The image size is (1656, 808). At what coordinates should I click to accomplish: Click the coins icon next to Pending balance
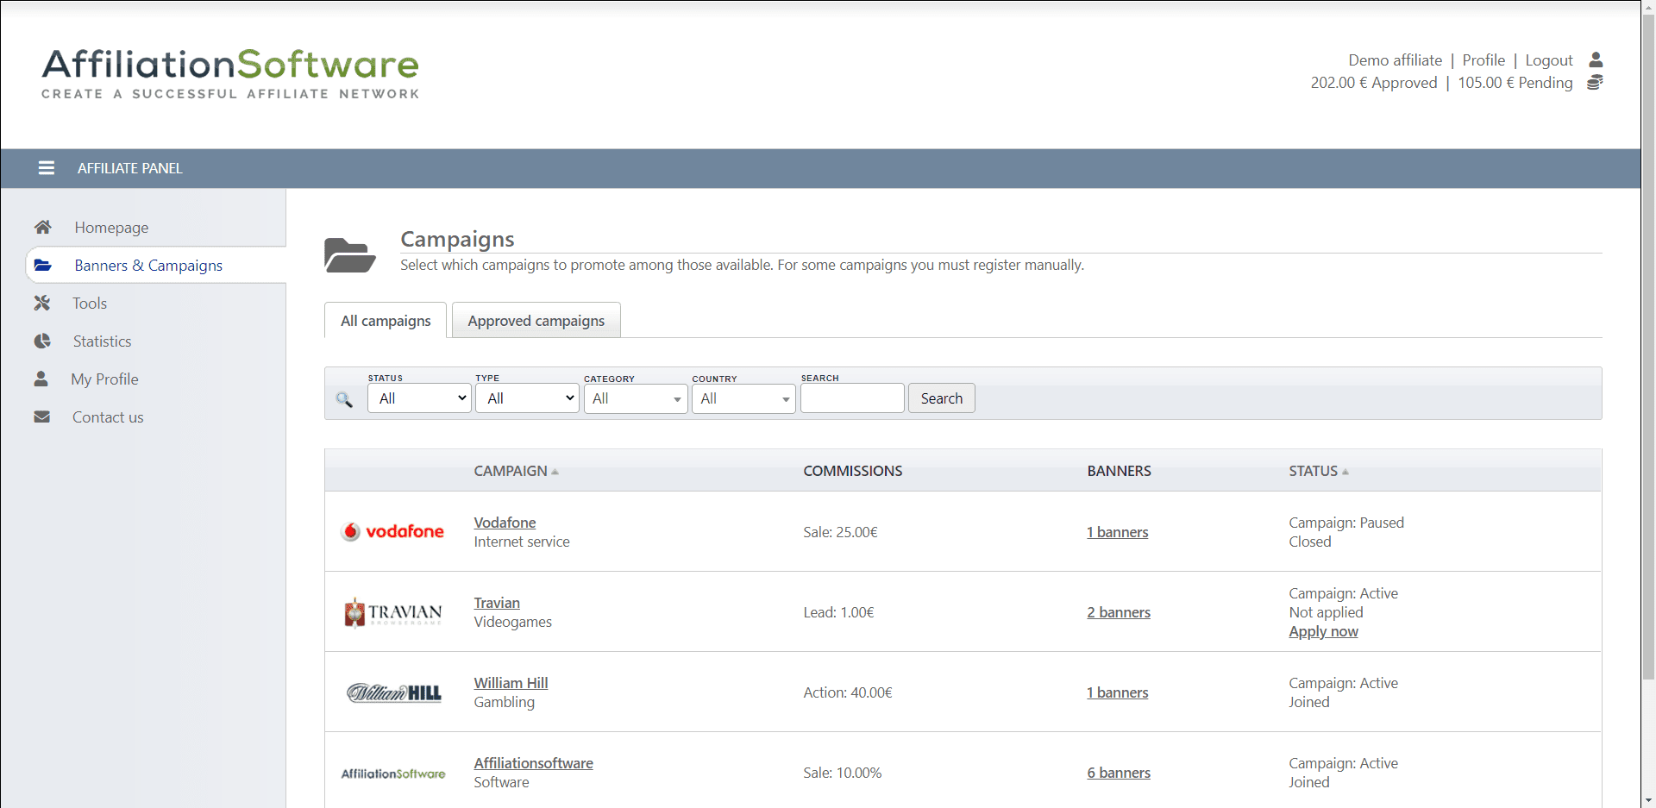tap(1595, 83)
